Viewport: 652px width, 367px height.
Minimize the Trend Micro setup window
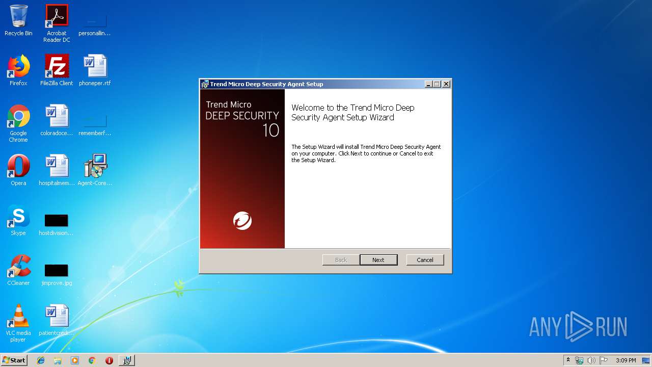[428, 84]
